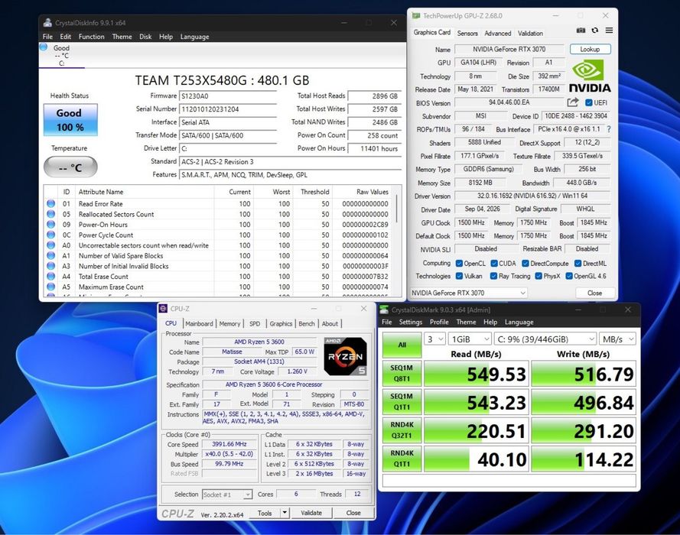Image resolution: width=680 pixels, height=535 pixels.
Task: Run the RND4K Q1T1 test
Action: pyautogui.click(x=402, y=459)
